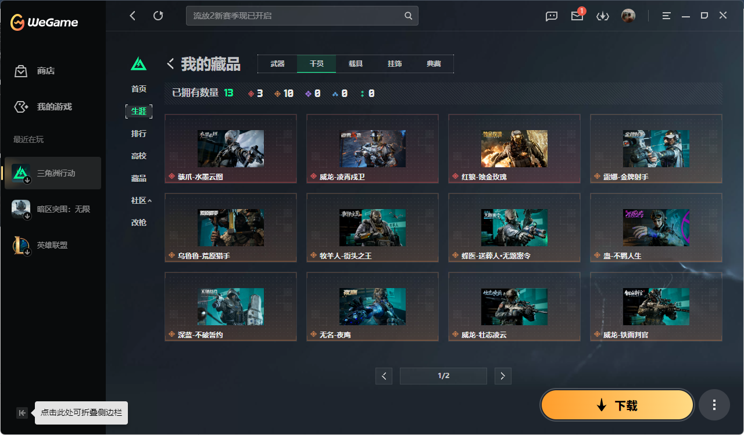Open the 威龙-壮志凌云 skin card

click(514, 306)
